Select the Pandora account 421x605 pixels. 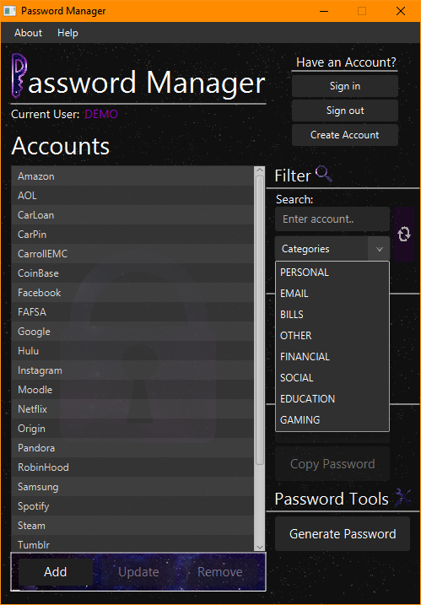[132, 448]
